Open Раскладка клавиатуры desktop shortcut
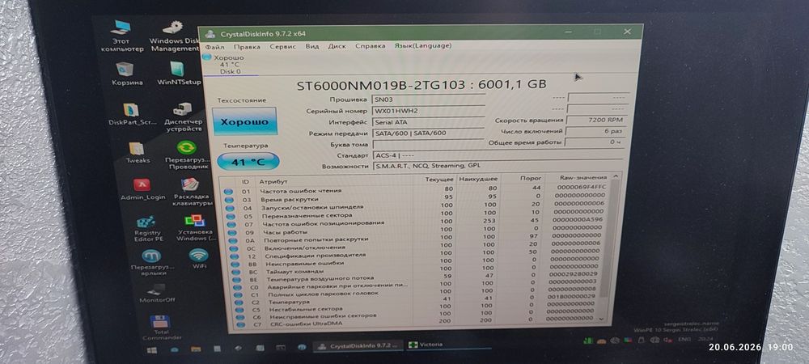The height and width of the screenshot is (364, 809). click(192, 192)
